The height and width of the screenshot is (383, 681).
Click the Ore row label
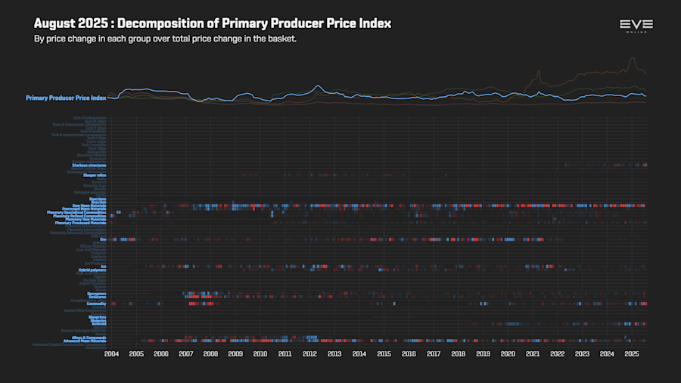103,240
